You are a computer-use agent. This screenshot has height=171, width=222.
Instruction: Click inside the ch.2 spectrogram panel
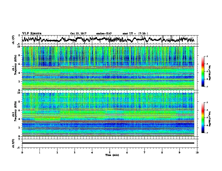click(108, 115)
